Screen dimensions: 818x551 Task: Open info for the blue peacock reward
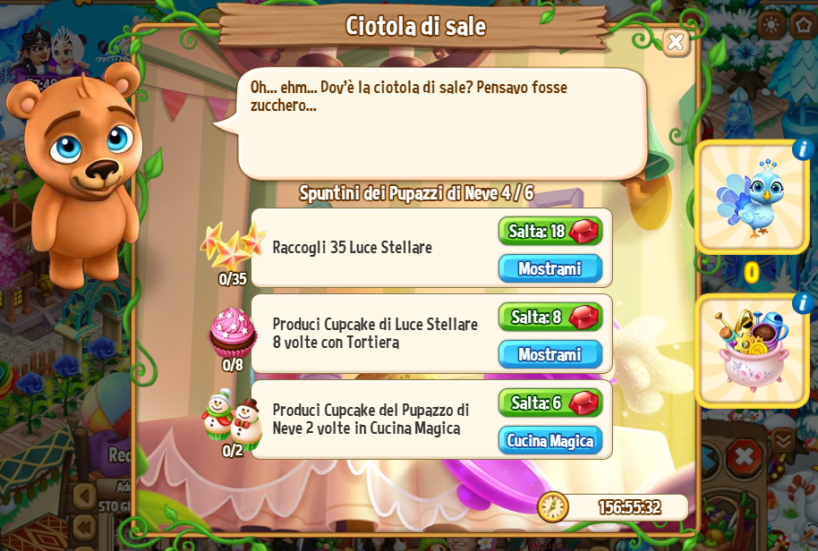point(804,149)
